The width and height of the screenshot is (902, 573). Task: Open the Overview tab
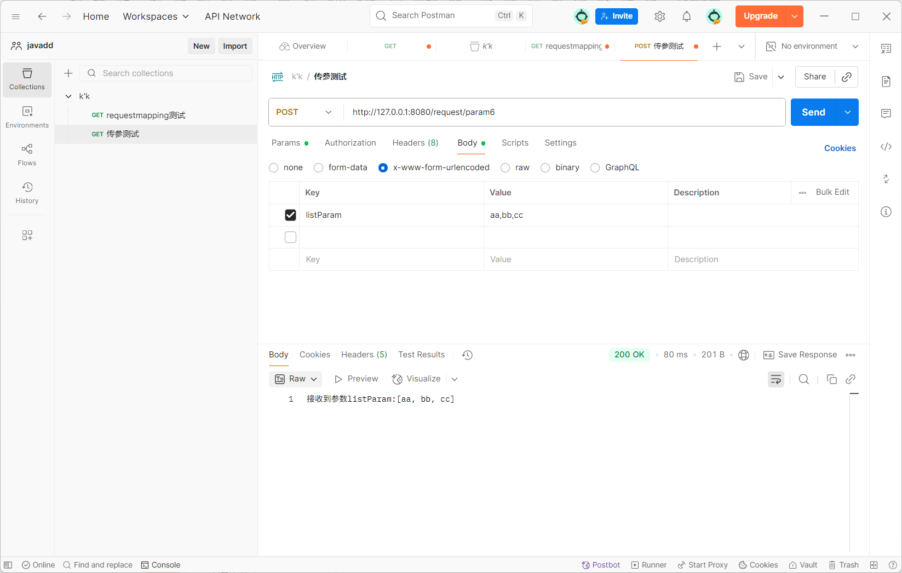[x=302, y=47]
